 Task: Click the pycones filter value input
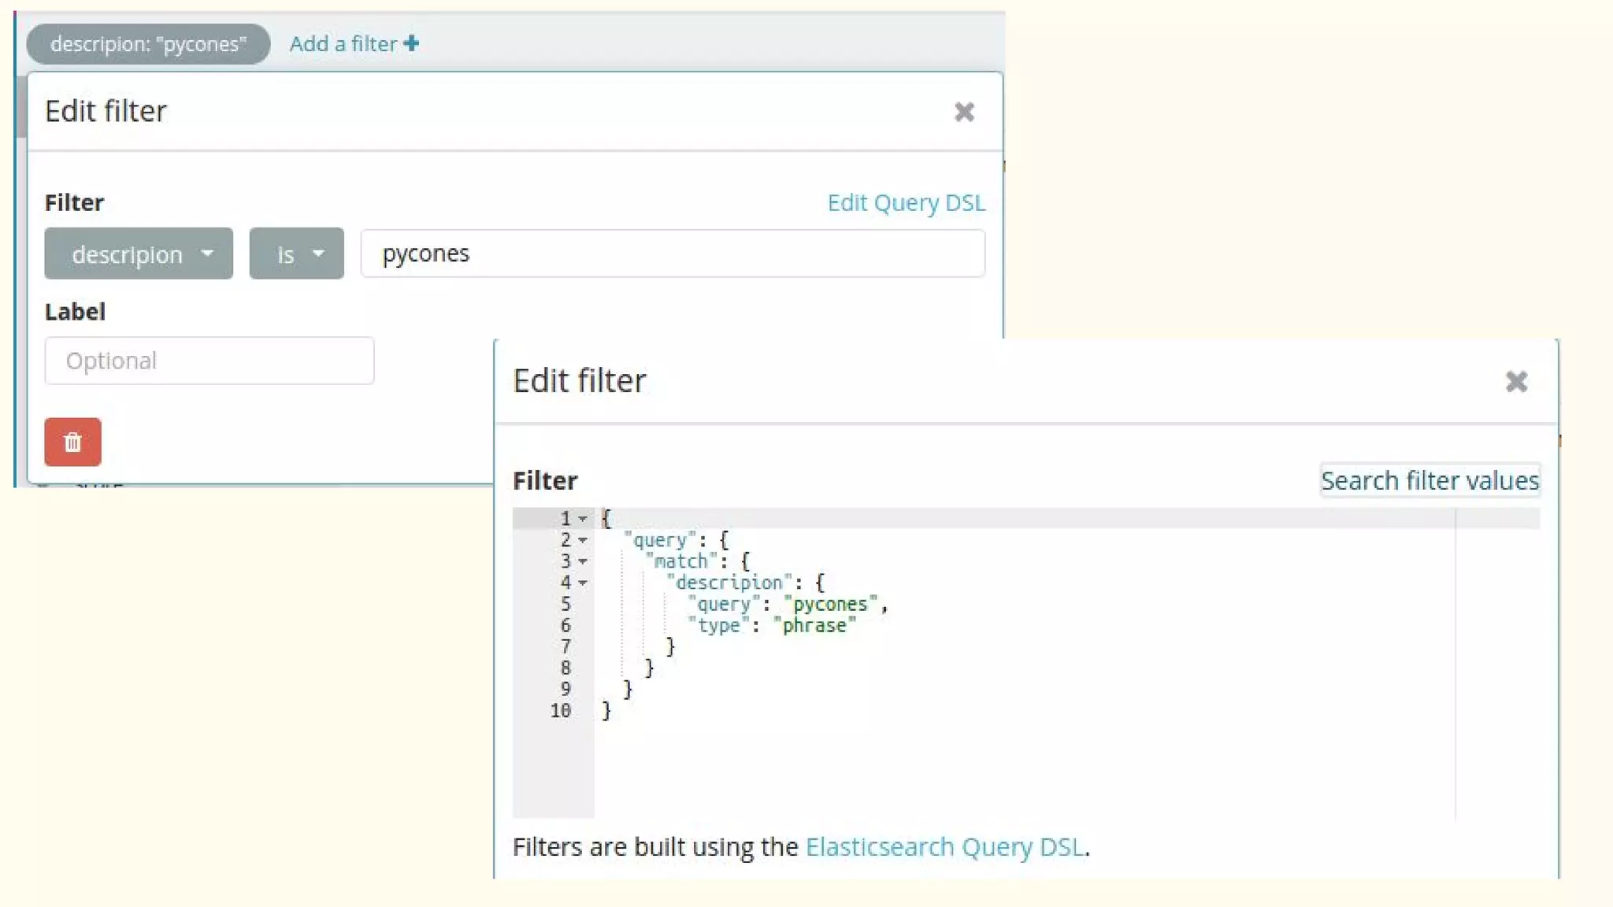[x=672, y=254]
